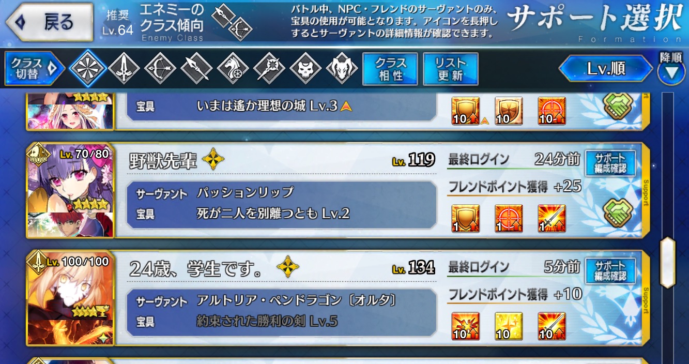Select the All classes filter icon
Screen dimensions: 689x364
click(x=88, y=68)
